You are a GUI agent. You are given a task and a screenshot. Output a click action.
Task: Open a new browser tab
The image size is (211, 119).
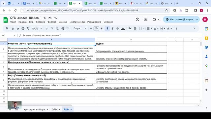click(x=177, y=3)
